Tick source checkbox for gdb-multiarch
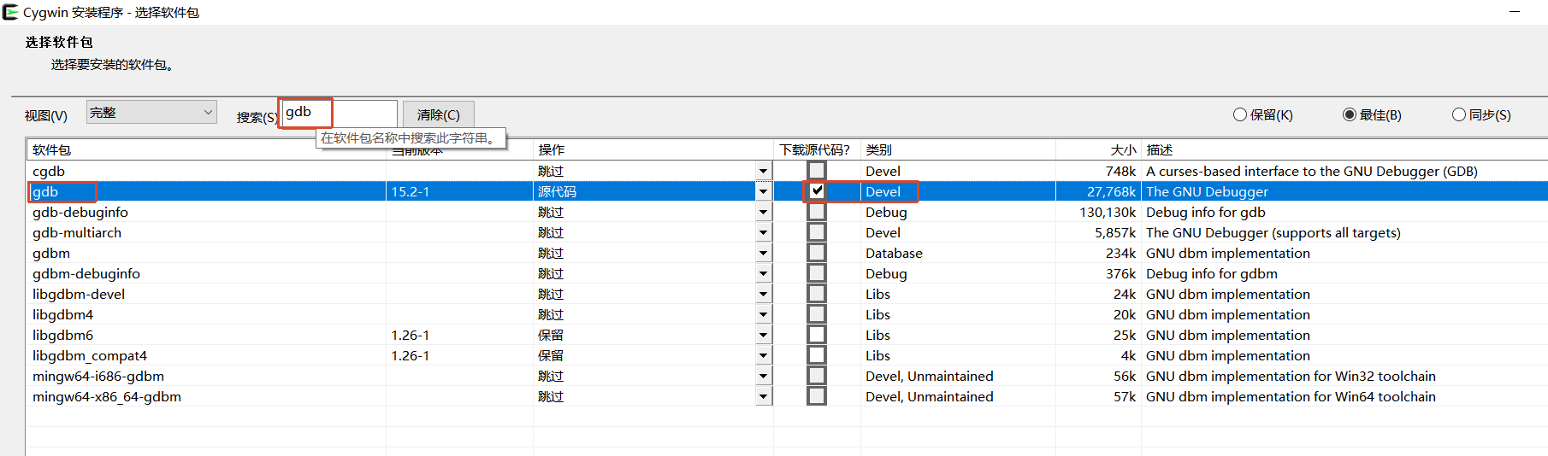This screenshot has width=1548, height=456. click(817, 231)
